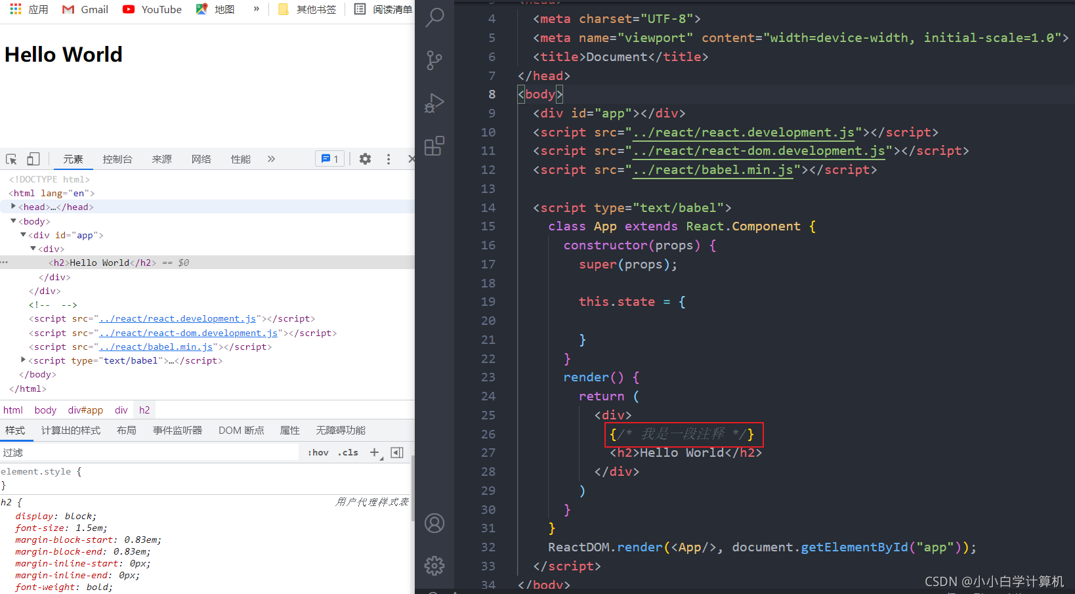1075x594 pixels.
Task: Open the Chrome apps grid icon
Action: [x=16, y=9]
